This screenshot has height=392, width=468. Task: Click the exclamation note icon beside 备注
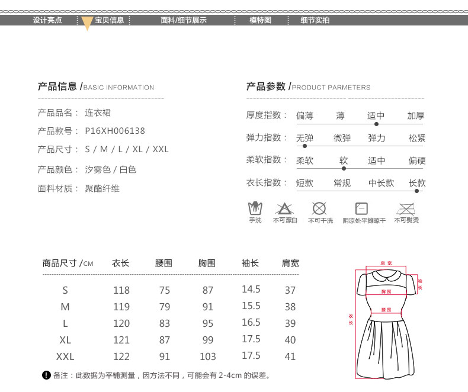46,375
